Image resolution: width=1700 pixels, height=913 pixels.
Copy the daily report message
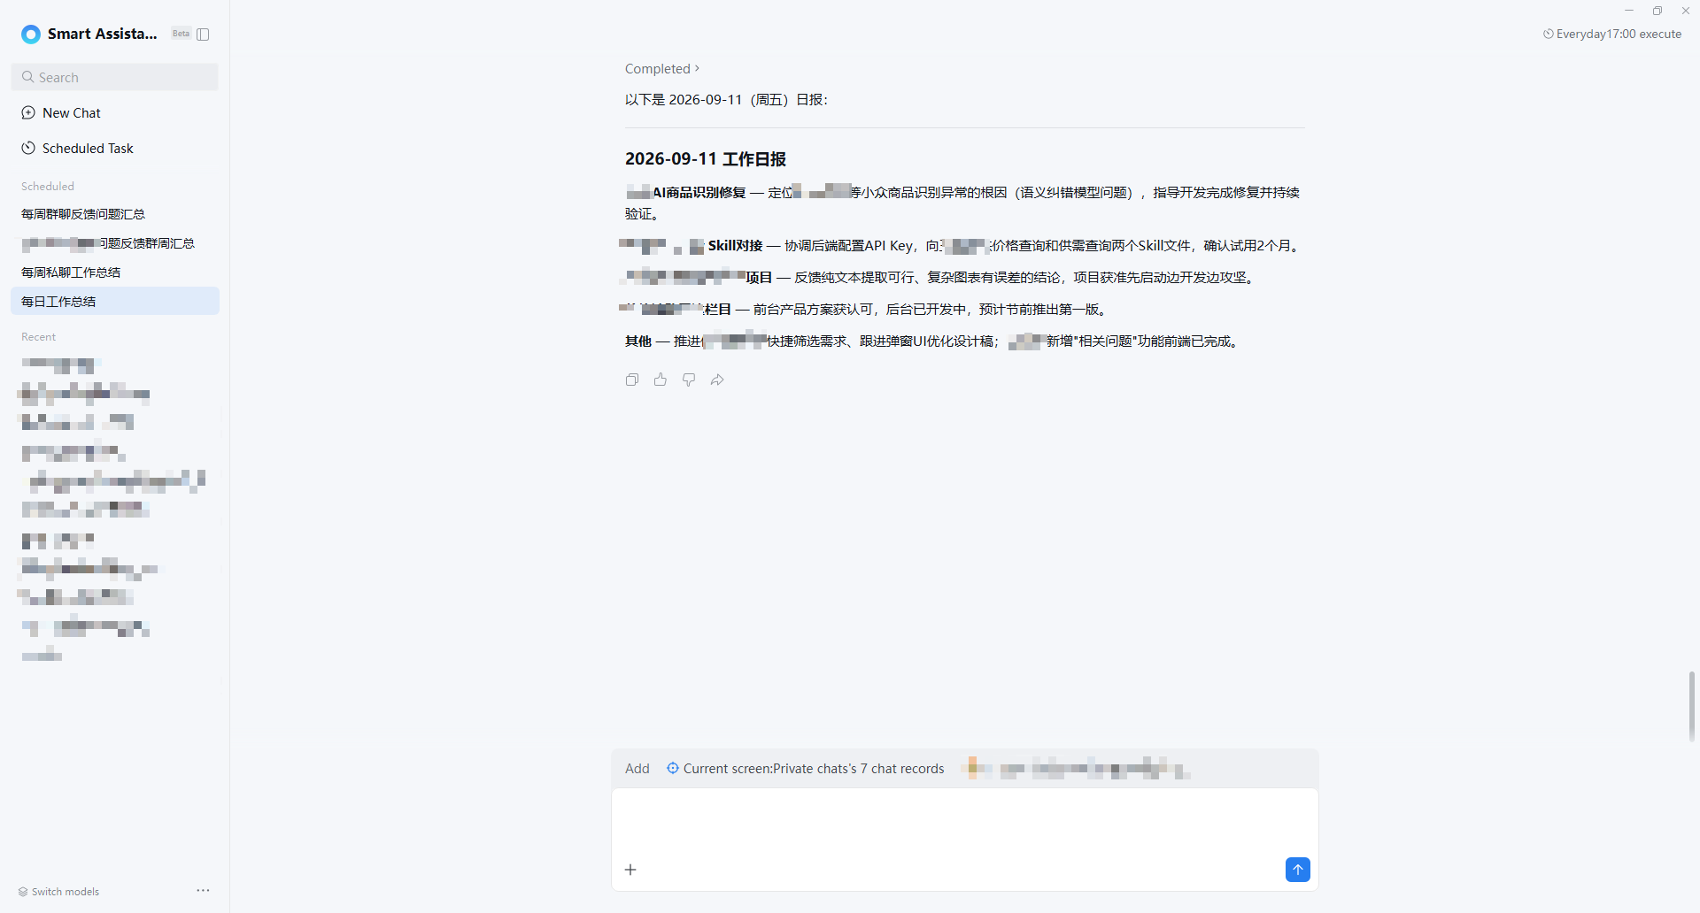point(632,380)
